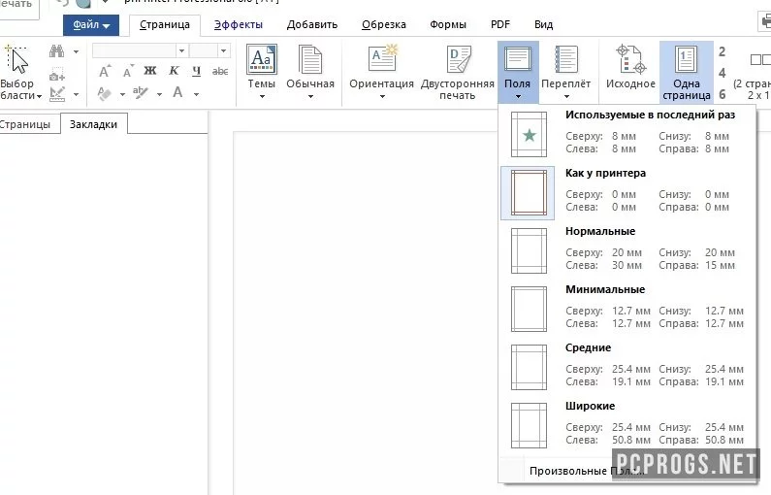The image size is (771, 495).
Task: Click the Выбор области selection tool icon
Action: pyautogui.click(x=16, y=59)
